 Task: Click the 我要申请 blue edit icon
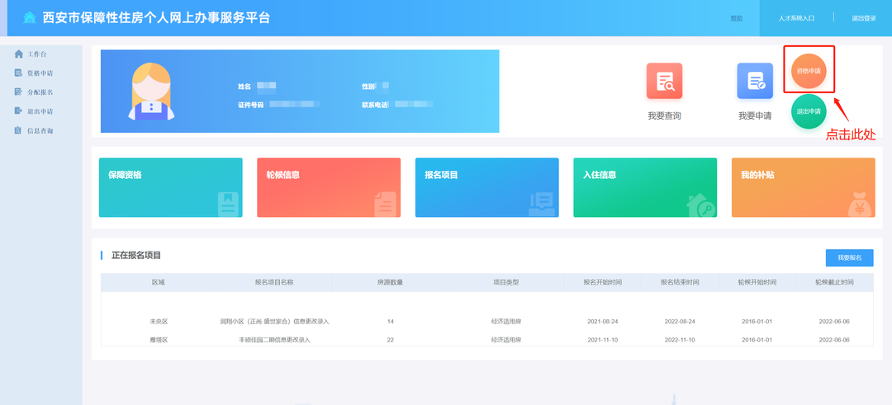tap(754, 81)
